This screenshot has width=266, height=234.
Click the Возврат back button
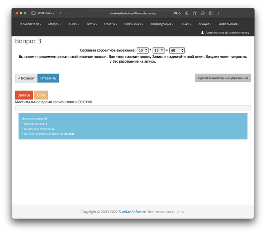pyautogui.click(x=26, y=78)
